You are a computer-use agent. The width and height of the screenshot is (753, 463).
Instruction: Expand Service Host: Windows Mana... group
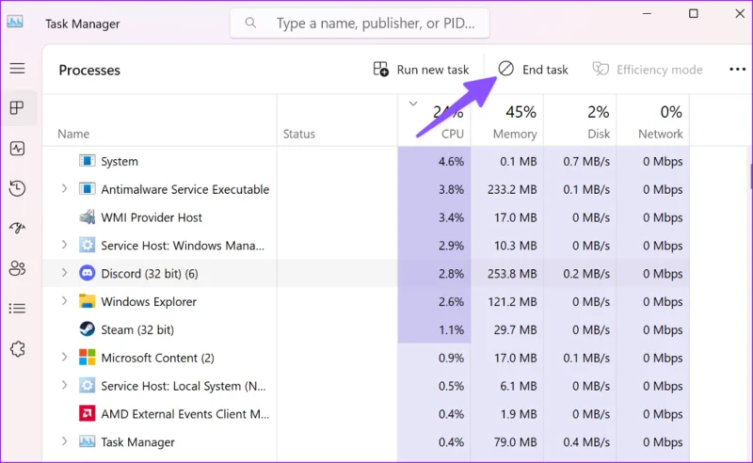coord(64,245)
